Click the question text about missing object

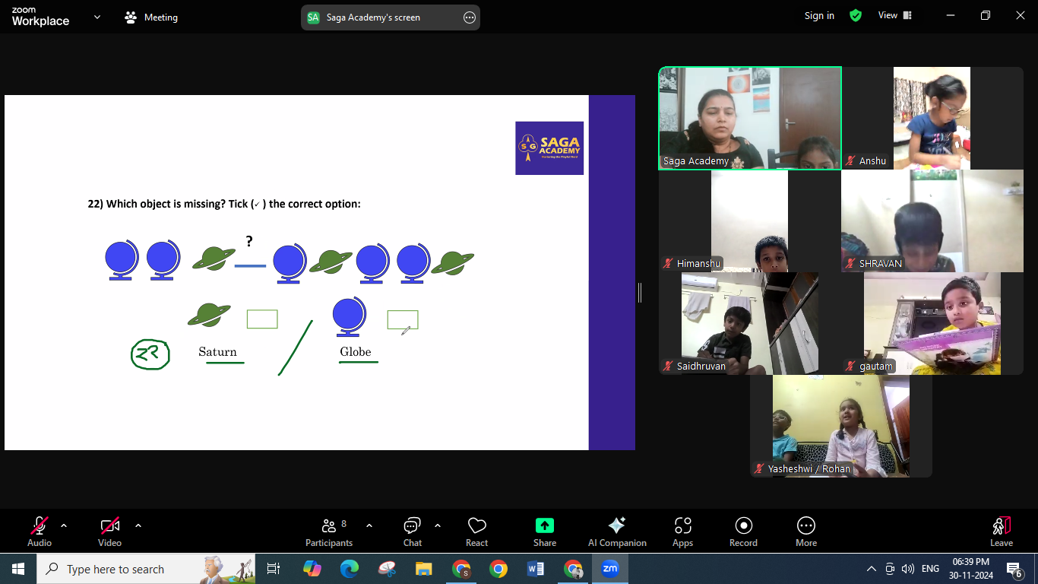tap(224, 204)
